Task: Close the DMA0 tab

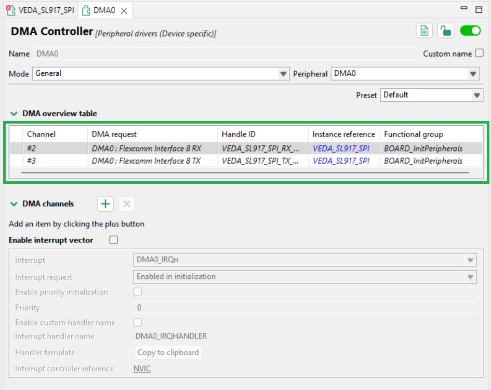Action: (x=124, y=10)
